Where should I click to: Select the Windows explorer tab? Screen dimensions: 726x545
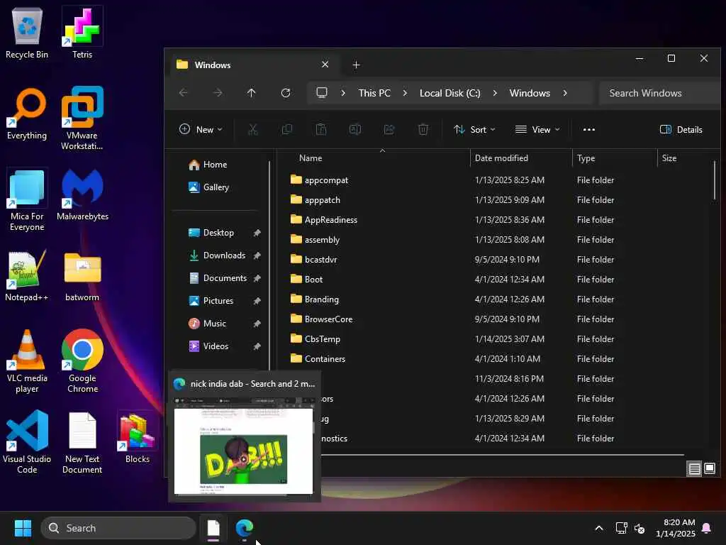254,65
